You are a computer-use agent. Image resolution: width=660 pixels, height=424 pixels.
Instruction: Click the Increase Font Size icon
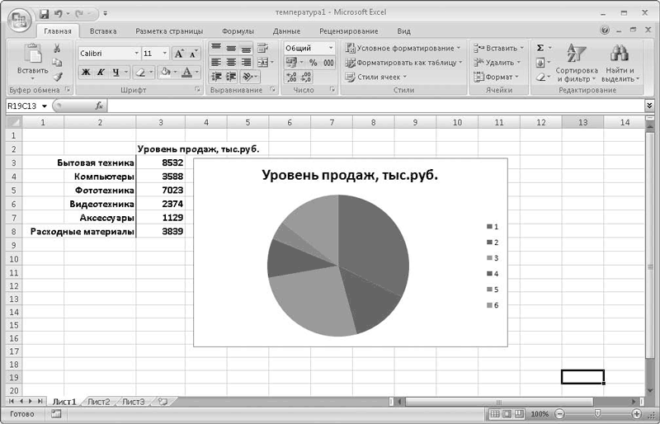pos(179,54)
